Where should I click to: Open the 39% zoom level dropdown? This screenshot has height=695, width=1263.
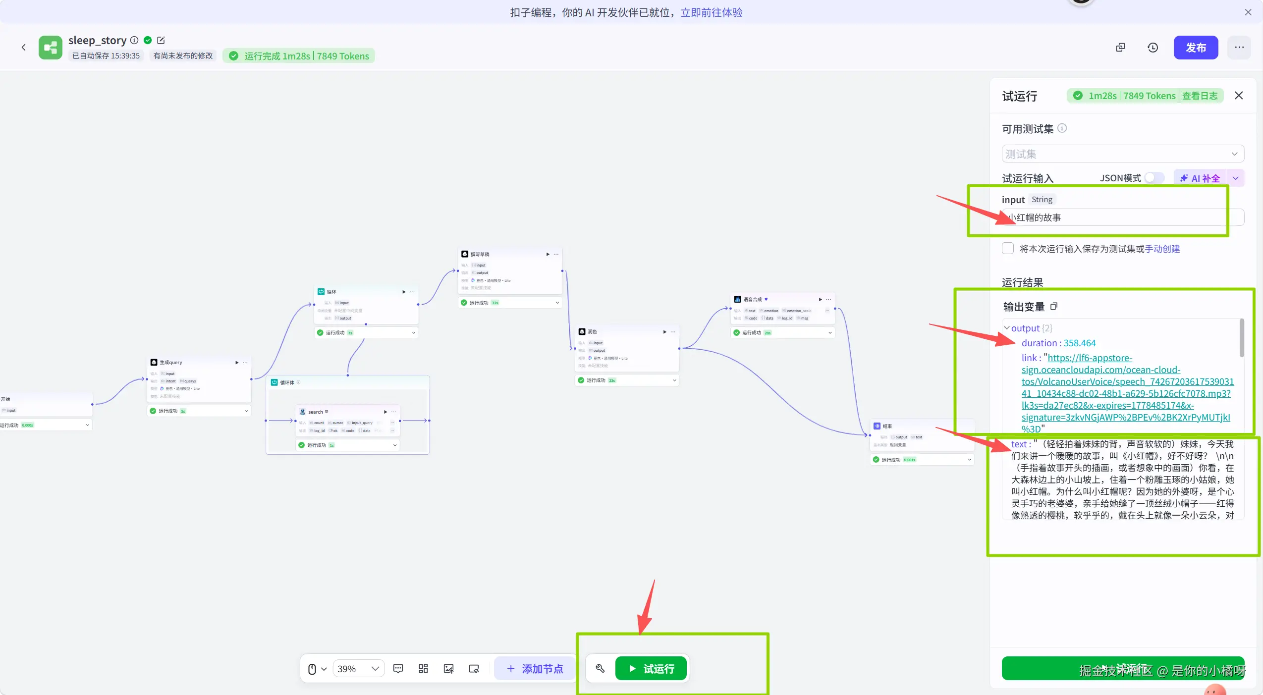(358, 669)
